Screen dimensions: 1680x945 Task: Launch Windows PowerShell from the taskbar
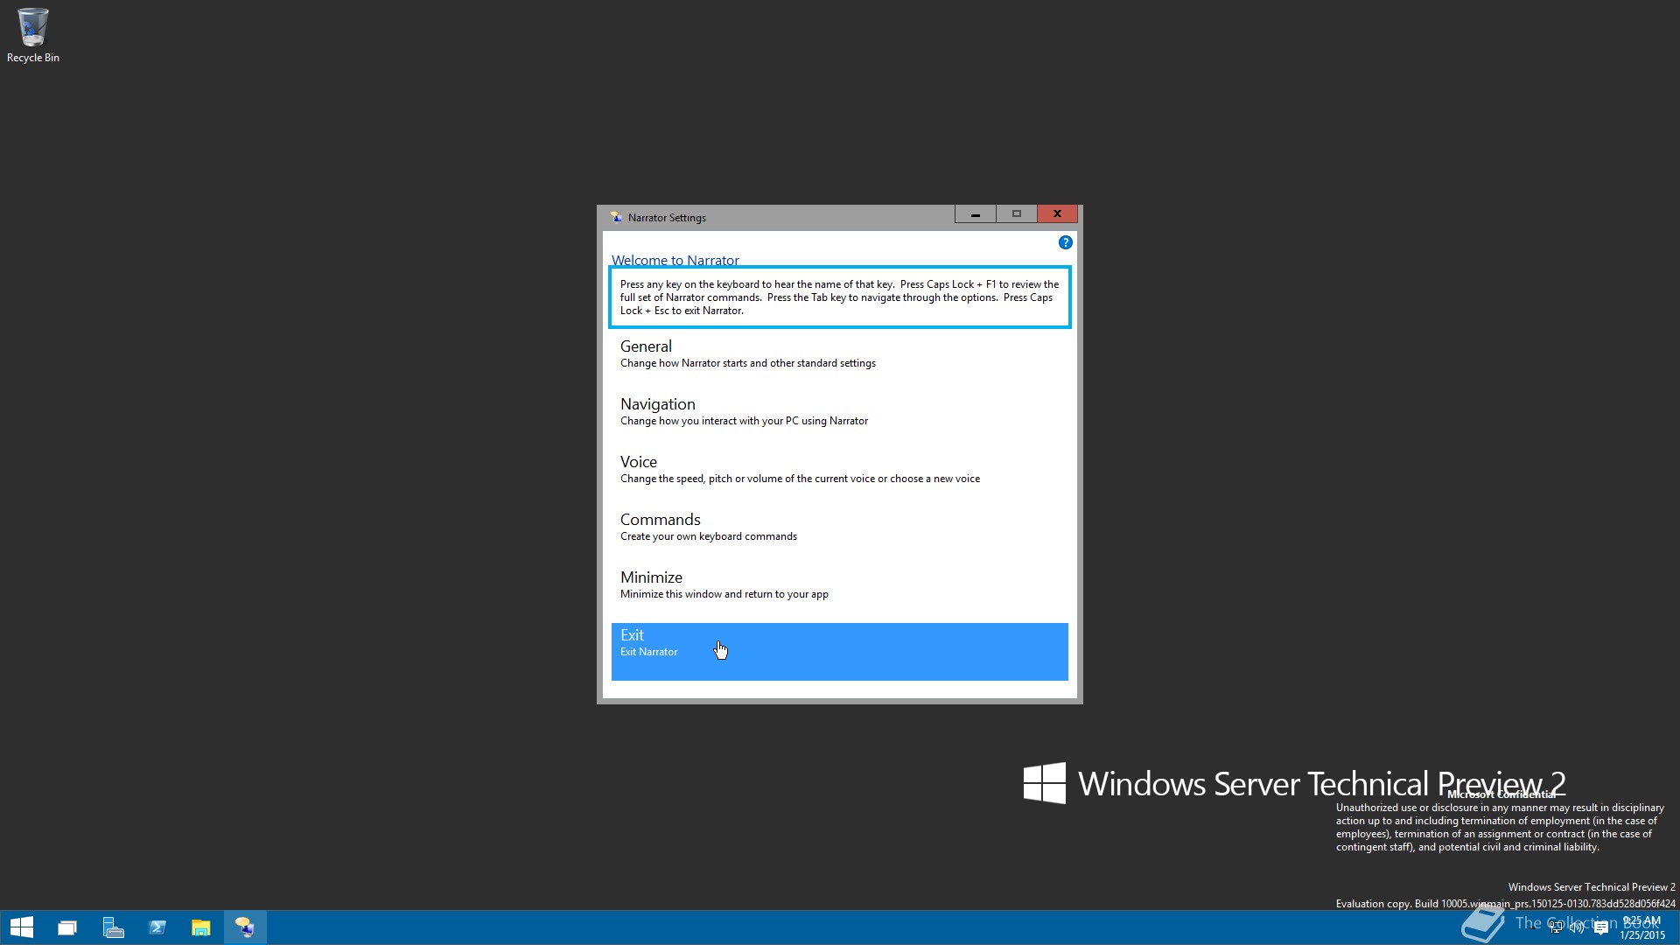(x=157, y=927)
